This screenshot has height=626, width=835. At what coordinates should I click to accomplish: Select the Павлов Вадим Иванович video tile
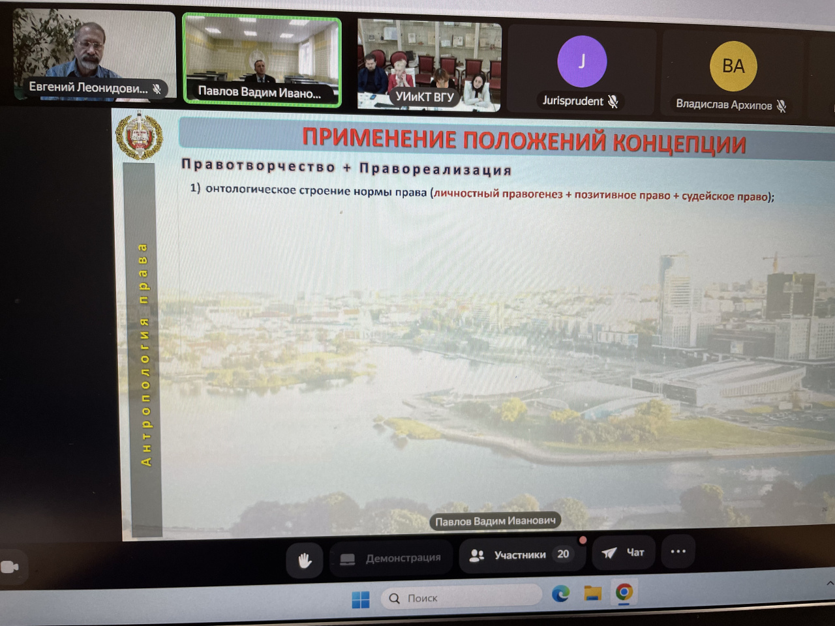click(x=261, y=59)
